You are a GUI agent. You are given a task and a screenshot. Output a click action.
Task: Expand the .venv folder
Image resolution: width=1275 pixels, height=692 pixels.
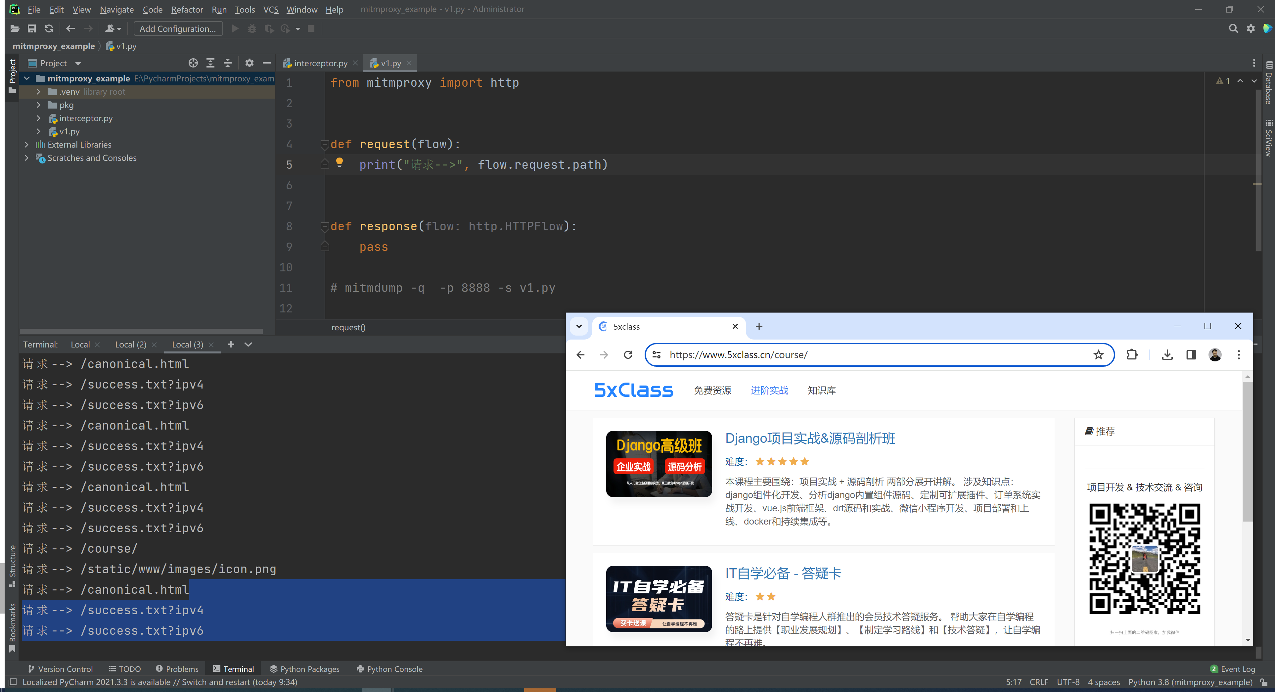(x=38, y=92)
